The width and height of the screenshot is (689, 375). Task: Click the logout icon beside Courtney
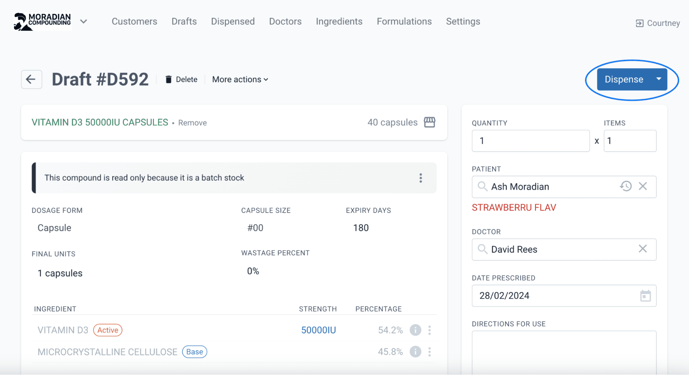click(x=639, y=23)
